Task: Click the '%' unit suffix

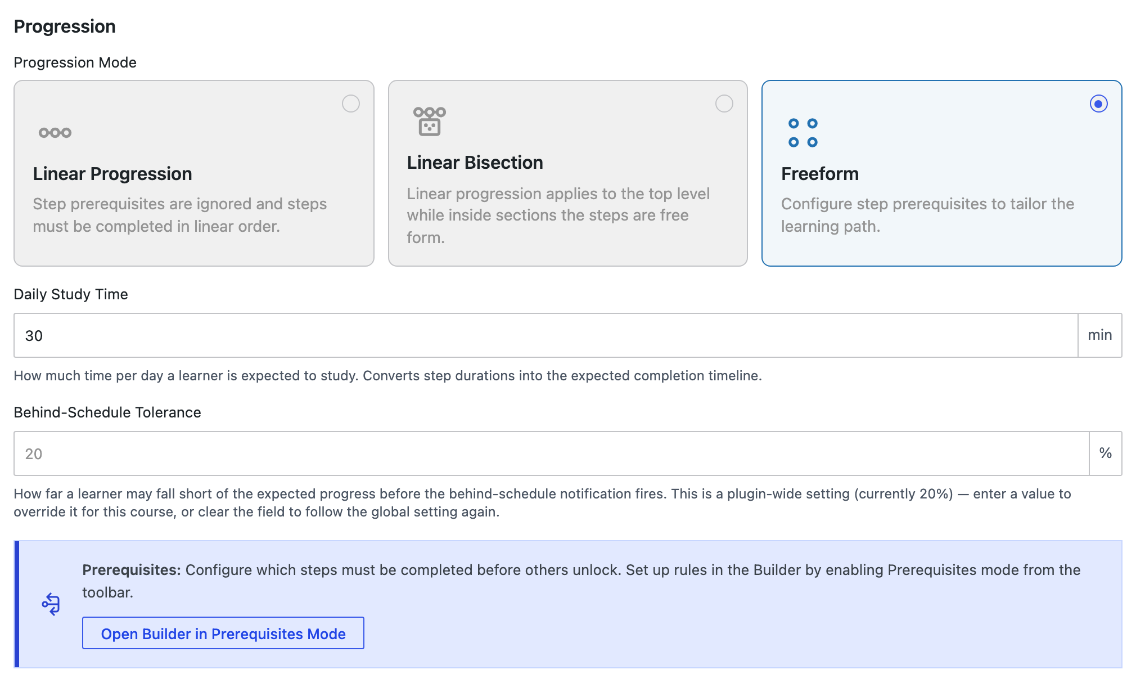Action: (1106, 453)
